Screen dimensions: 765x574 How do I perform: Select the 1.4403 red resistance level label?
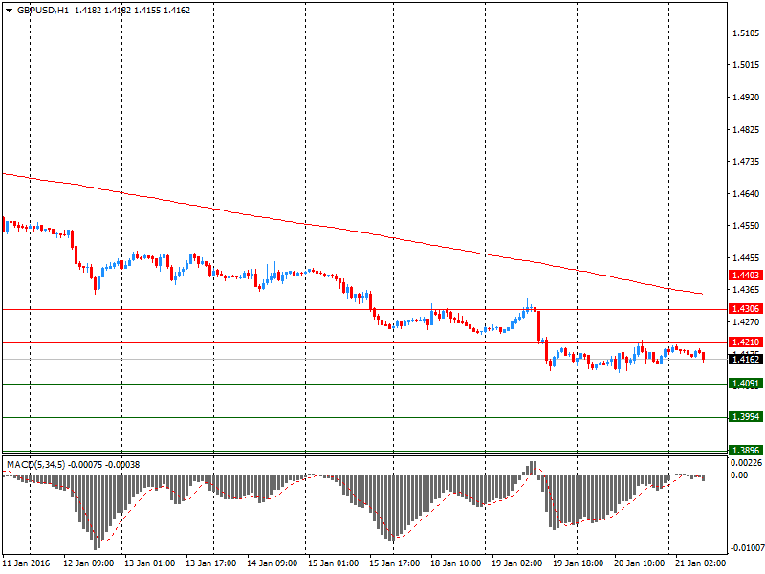click(746, 276)
